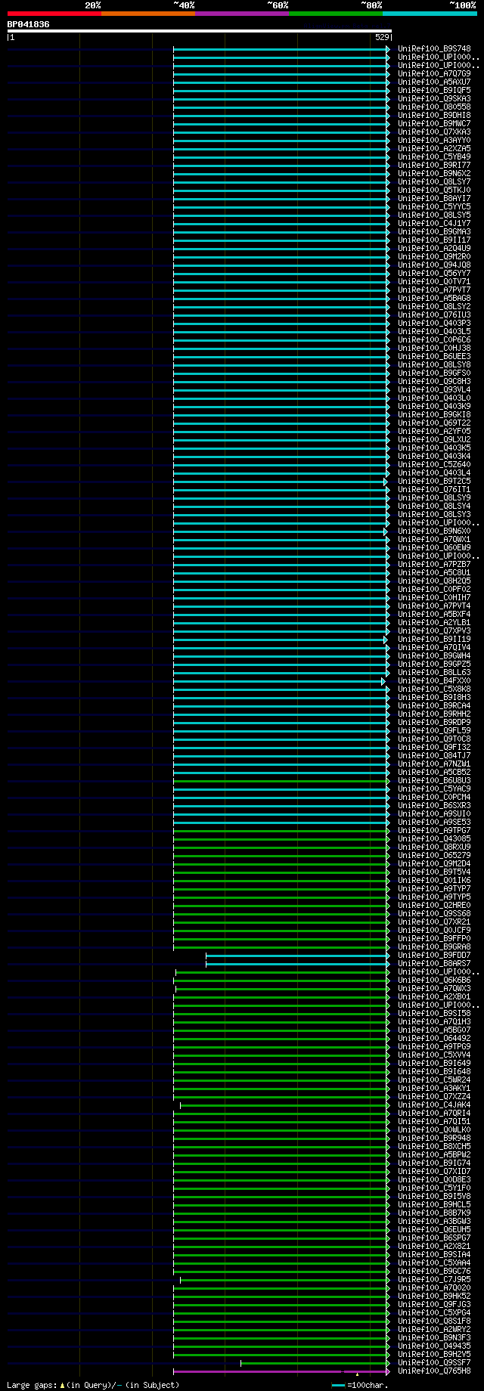
Task: Click the green ~80% identity color segment
Action: pyautogui.click(x=336, y=14)
